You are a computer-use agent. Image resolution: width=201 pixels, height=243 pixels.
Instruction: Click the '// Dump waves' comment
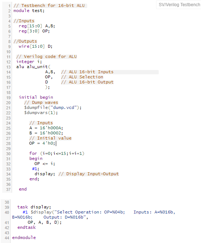(41, 102)
